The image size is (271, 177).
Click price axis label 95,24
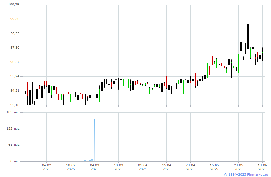(15, 76)
